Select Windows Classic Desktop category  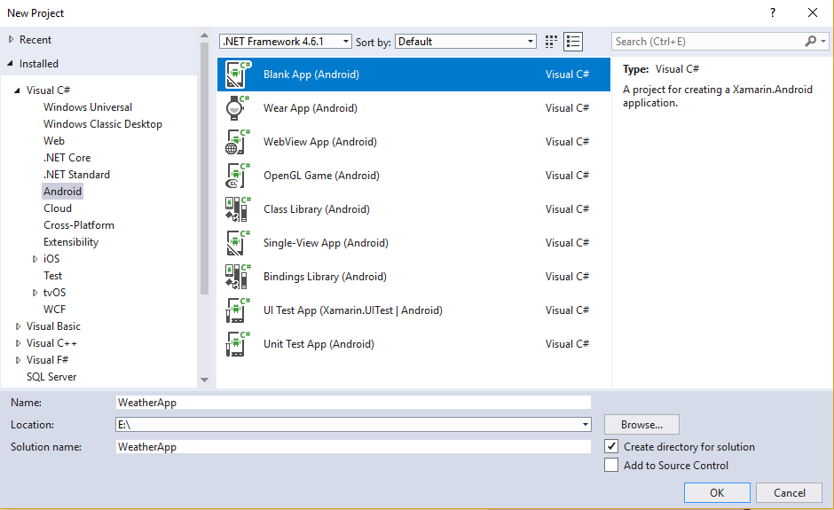103,124
